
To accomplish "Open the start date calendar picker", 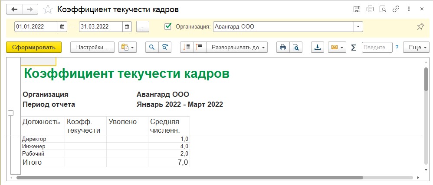I will coord(62,27).
